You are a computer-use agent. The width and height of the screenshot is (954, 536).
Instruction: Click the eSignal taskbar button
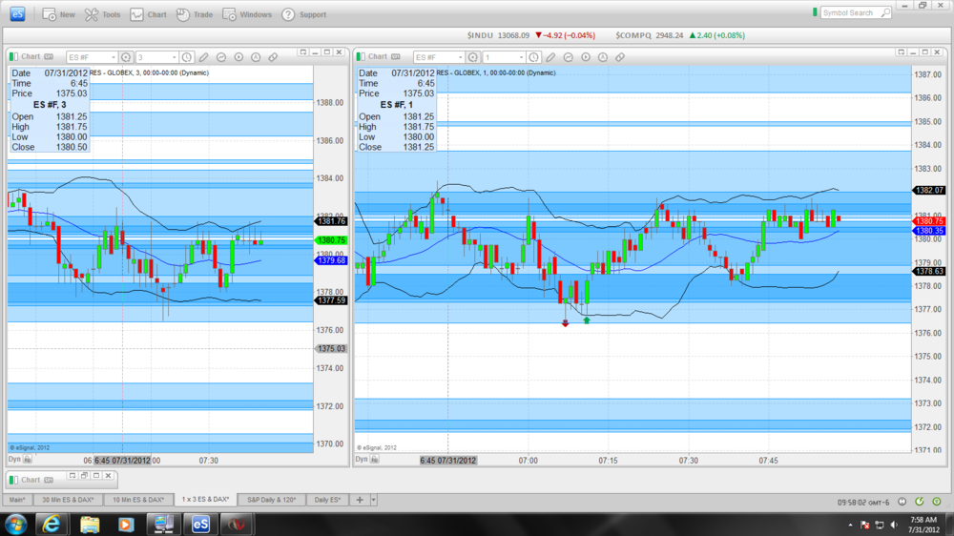[x=200, y=524]
